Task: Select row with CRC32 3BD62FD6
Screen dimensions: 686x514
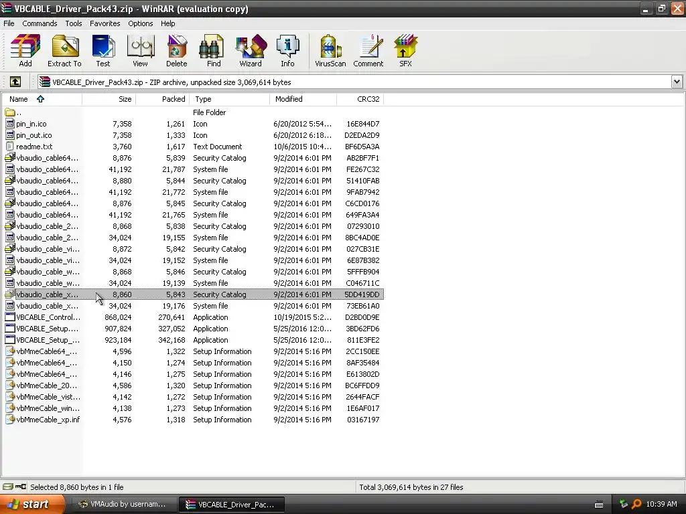Action: point(192,328)
